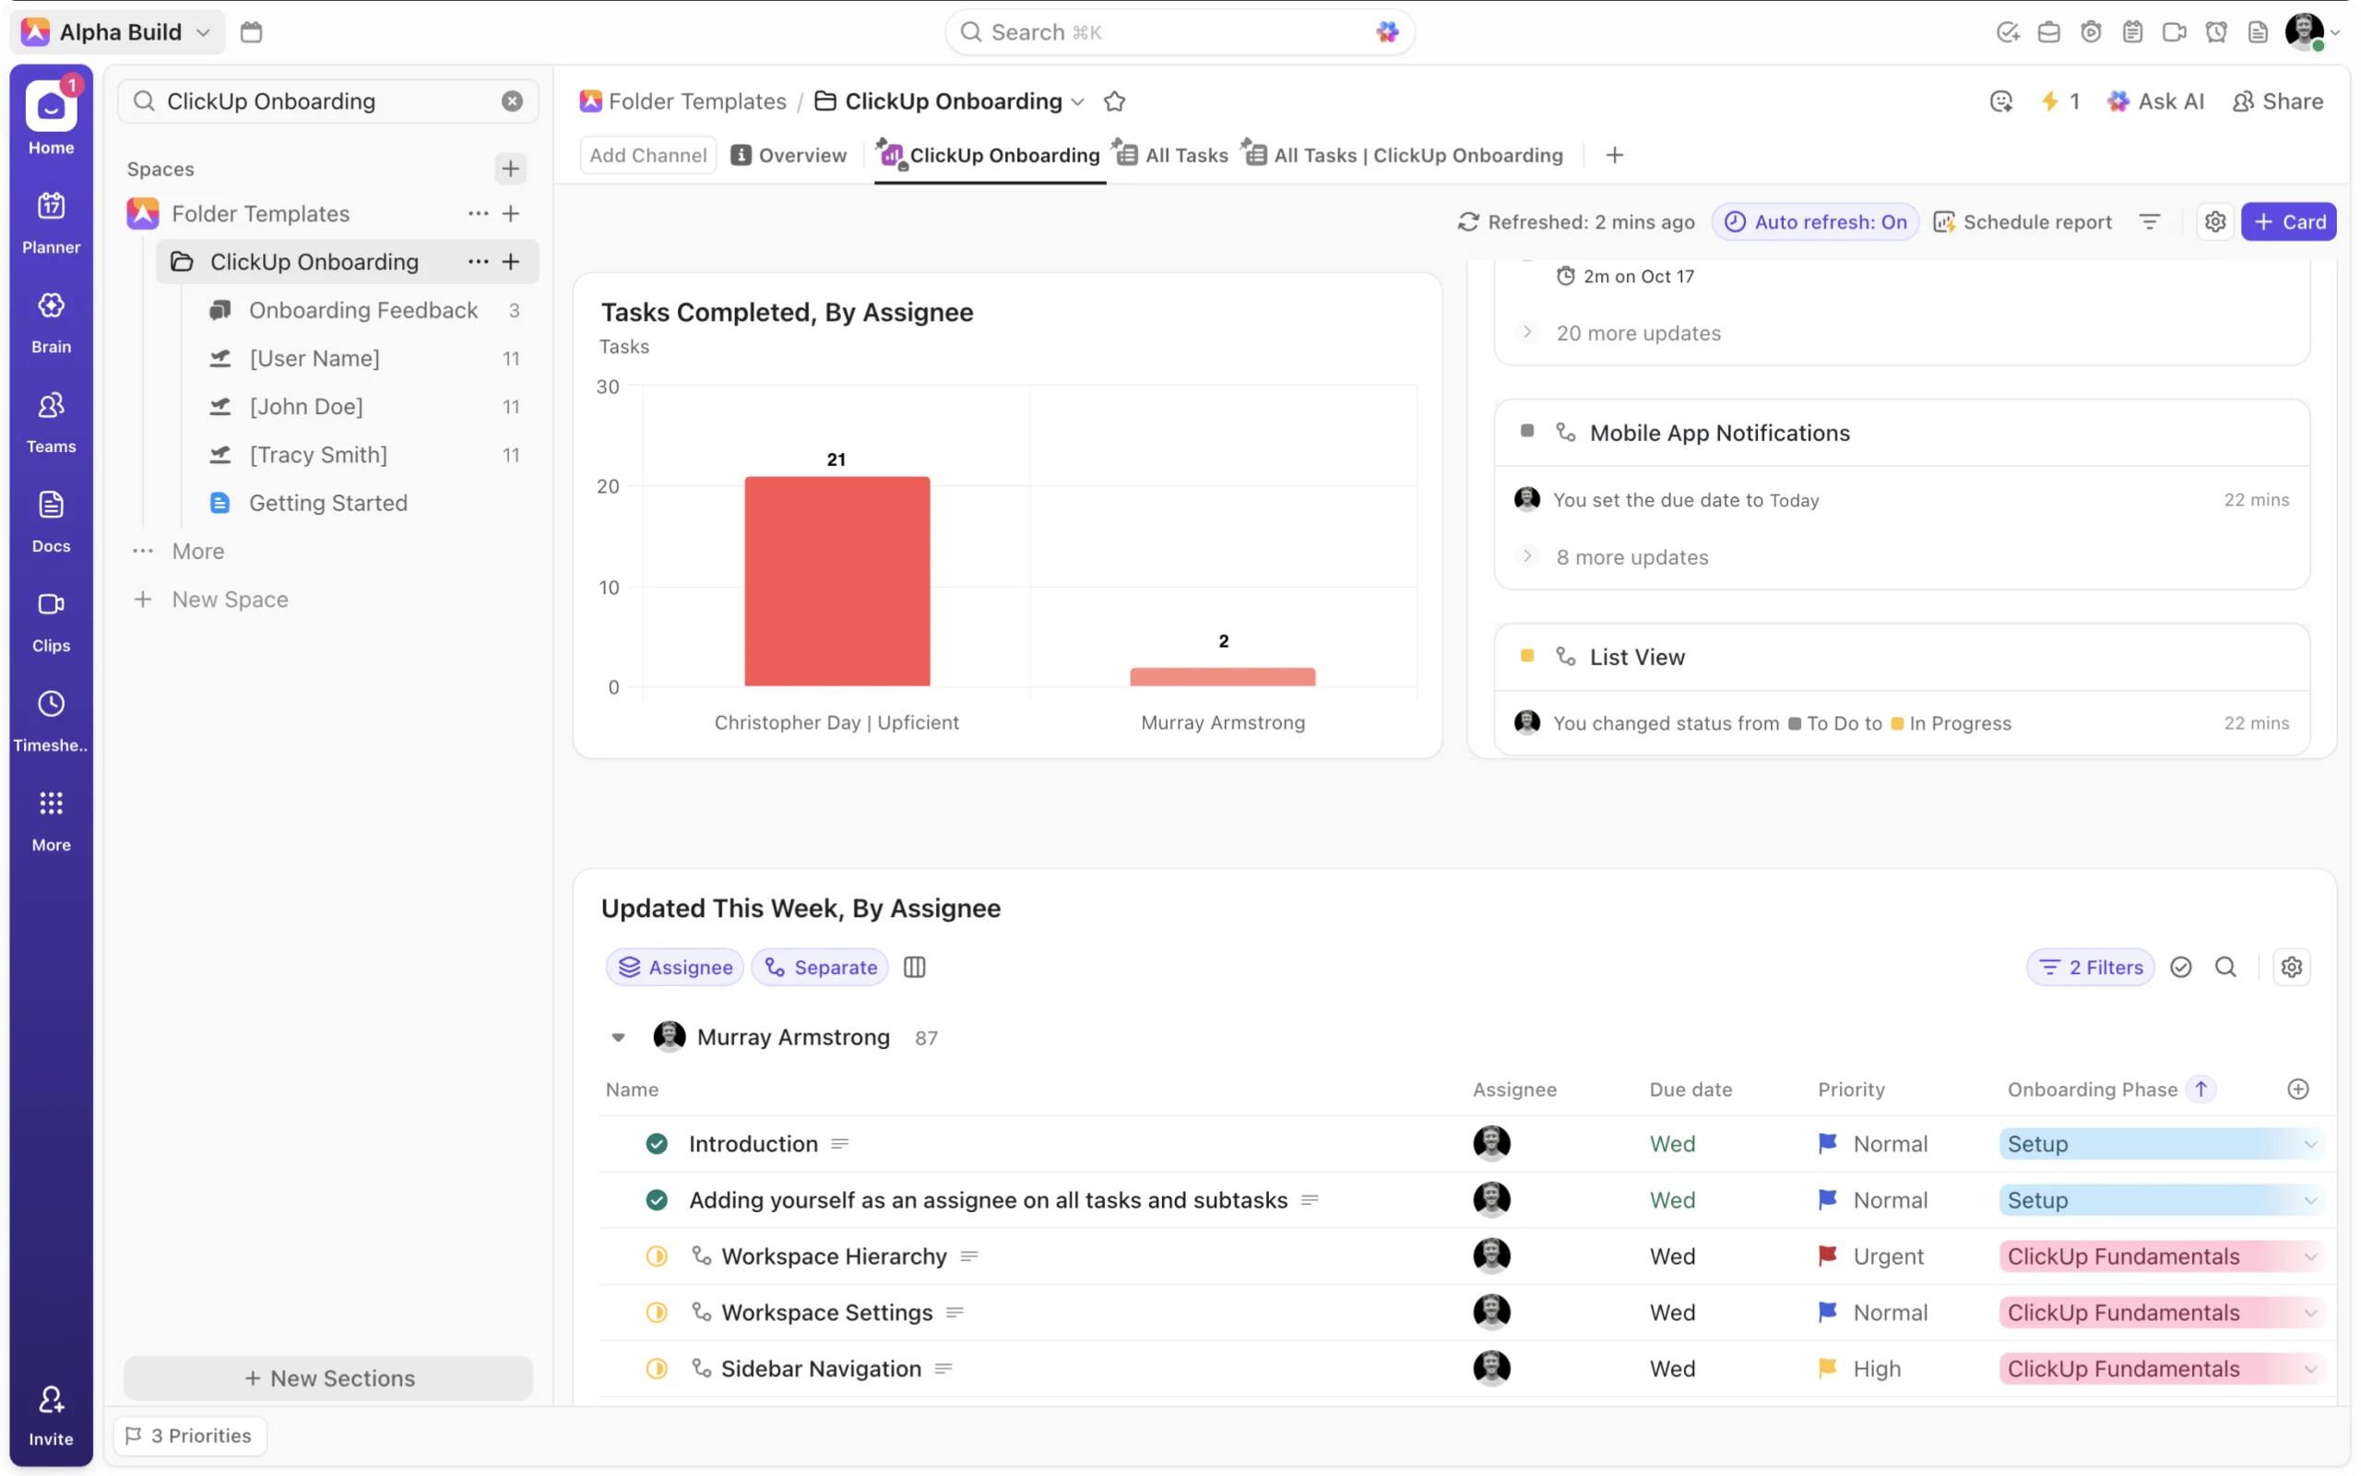Favorite ClickUp Onboarding with the star icon

(1114, 101)
